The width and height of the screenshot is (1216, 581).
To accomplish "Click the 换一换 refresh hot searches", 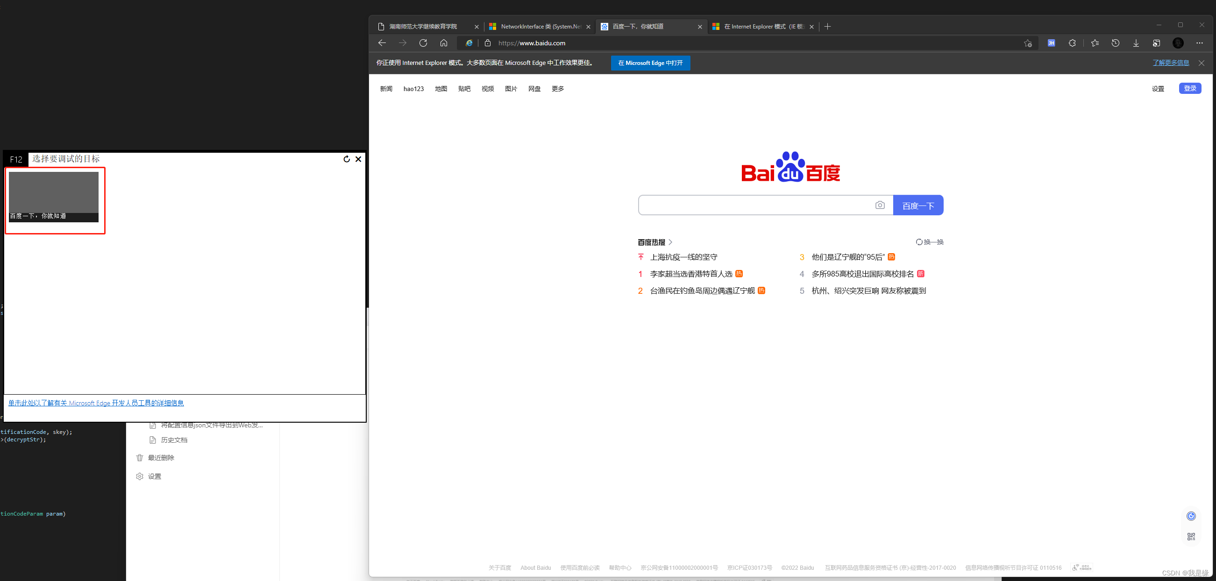I will click(930, 242).
